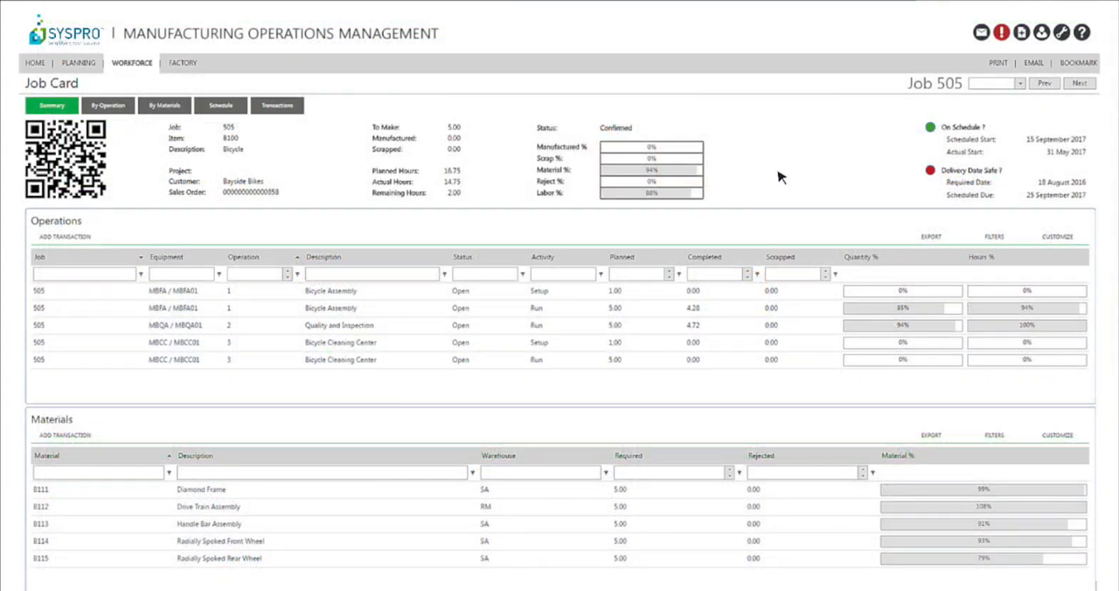Image resolution: width=1119 pixels, height=591 pixels.
Task: Click the 108% bar for Drive Train Assembly
Action: (x=983, y=507)
